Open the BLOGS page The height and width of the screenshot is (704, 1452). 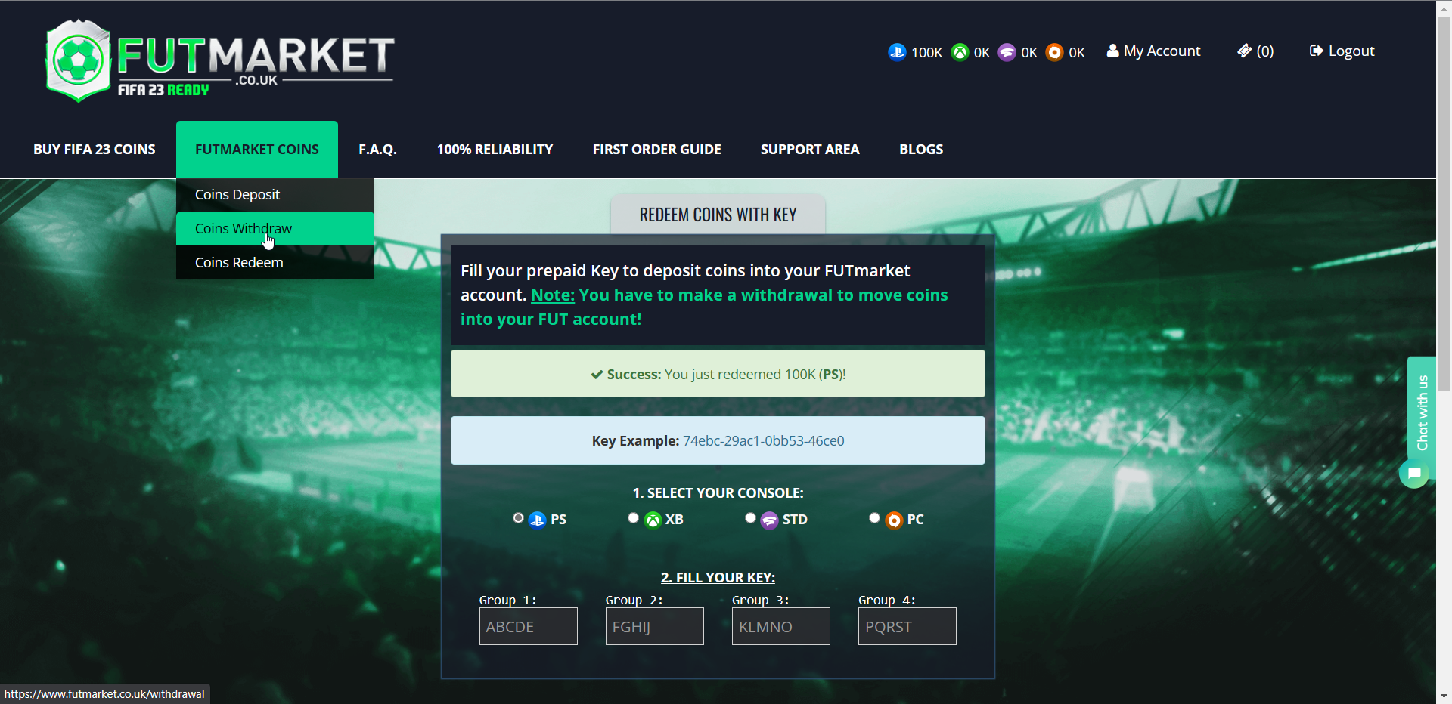[921, 150]
